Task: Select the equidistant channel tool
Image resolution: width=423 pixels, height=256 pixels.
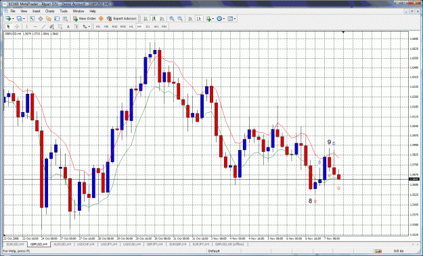Action: [52, 26]
